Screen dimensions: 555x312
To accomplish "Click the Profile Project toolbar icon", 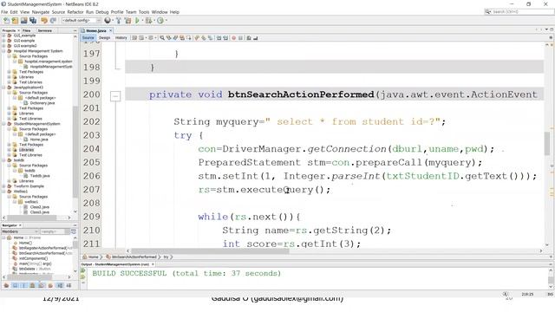I will 160,21.
